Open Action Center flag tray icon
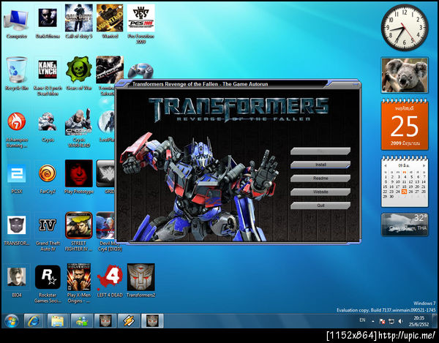Screen dimensions: 439x343 382,322
